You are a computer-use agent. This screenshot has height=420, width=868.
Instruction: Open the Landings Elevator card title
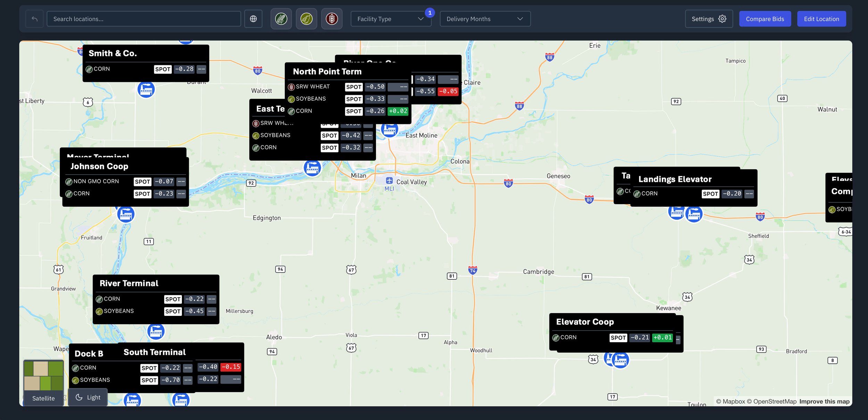[675, 179]
